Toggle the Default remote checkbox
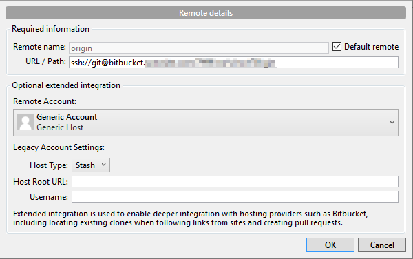413x259 pixels. pos(337,47)
